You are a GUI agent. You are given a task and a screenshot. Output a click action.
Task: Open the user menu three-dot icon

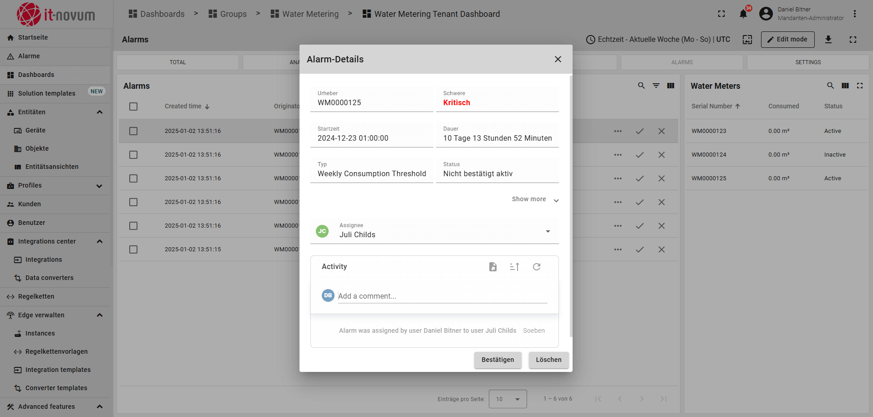pyautogui.click(x=854, y=14)
